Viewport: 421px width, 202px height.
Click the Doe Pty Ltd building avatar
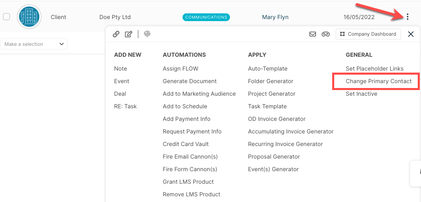(29, 17)
